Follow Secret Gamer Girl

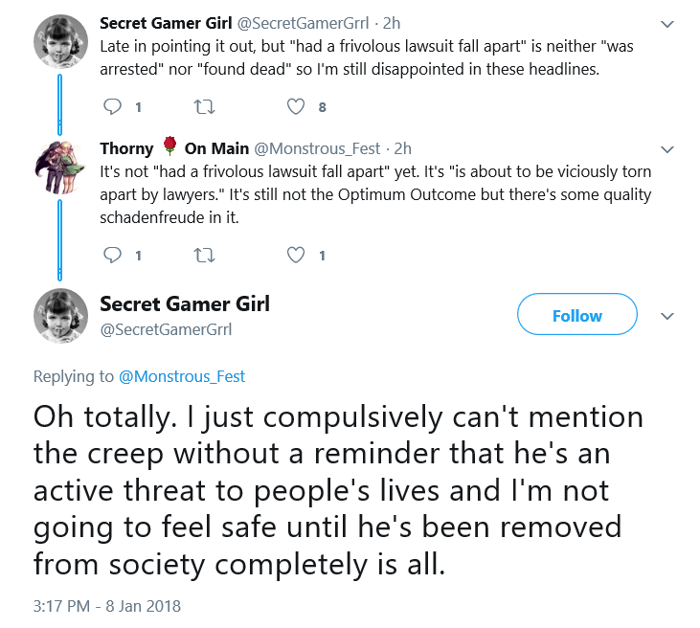click(x=576, y=314)
